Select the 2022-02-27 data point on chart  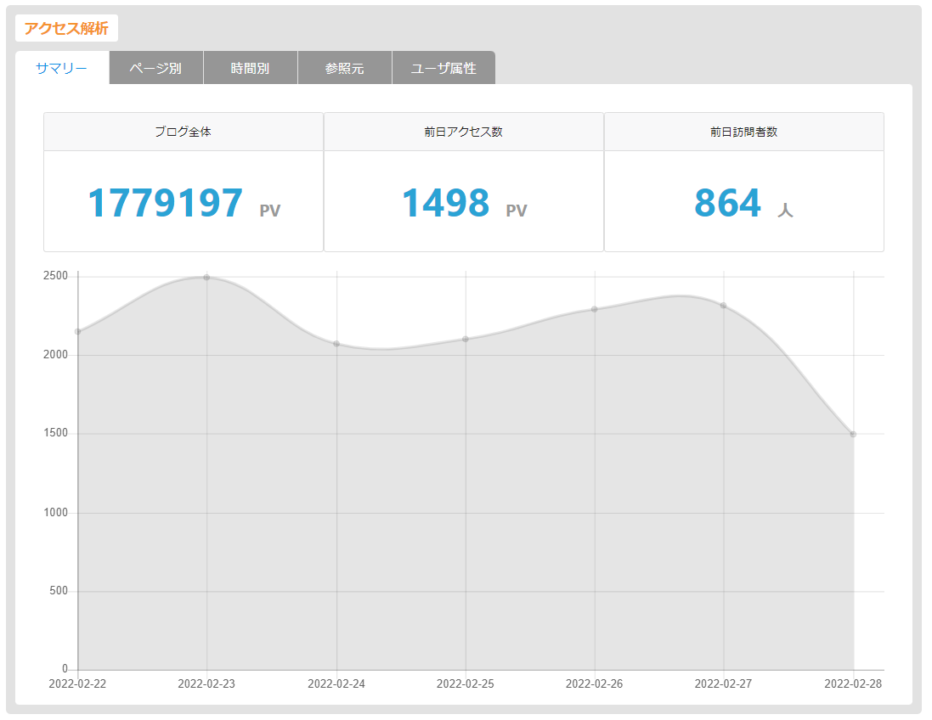723,306
